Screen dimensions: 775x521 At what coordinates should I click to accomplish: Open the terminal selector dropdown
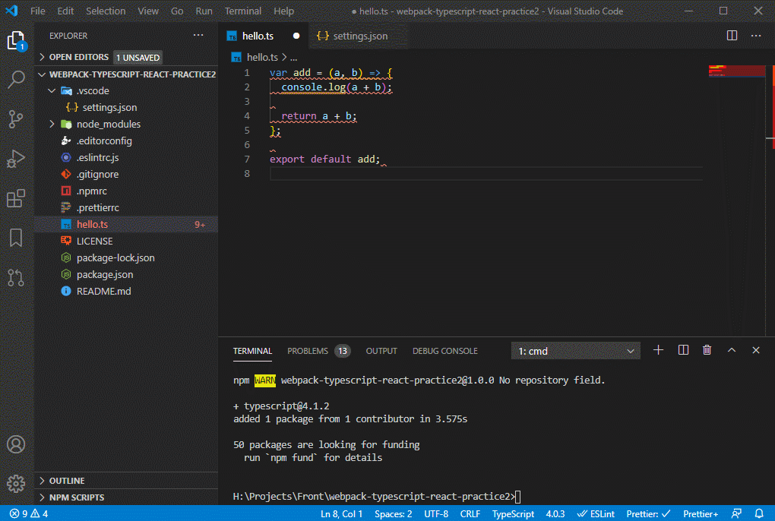coord(576,351)
